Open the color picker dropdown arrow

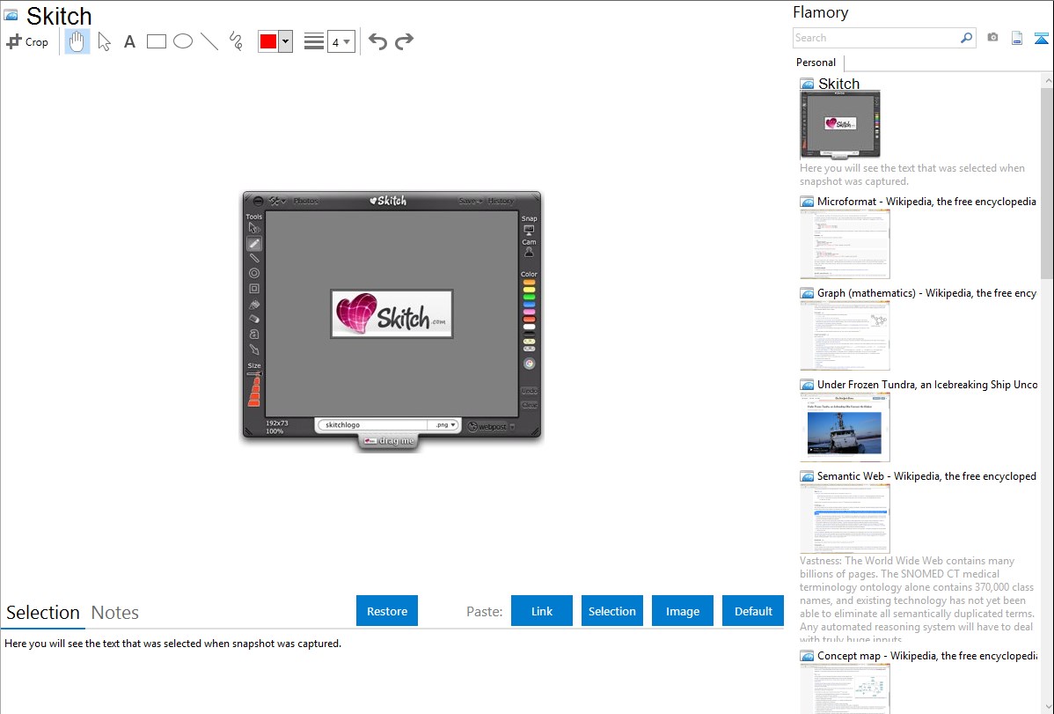tap(285, 41)
